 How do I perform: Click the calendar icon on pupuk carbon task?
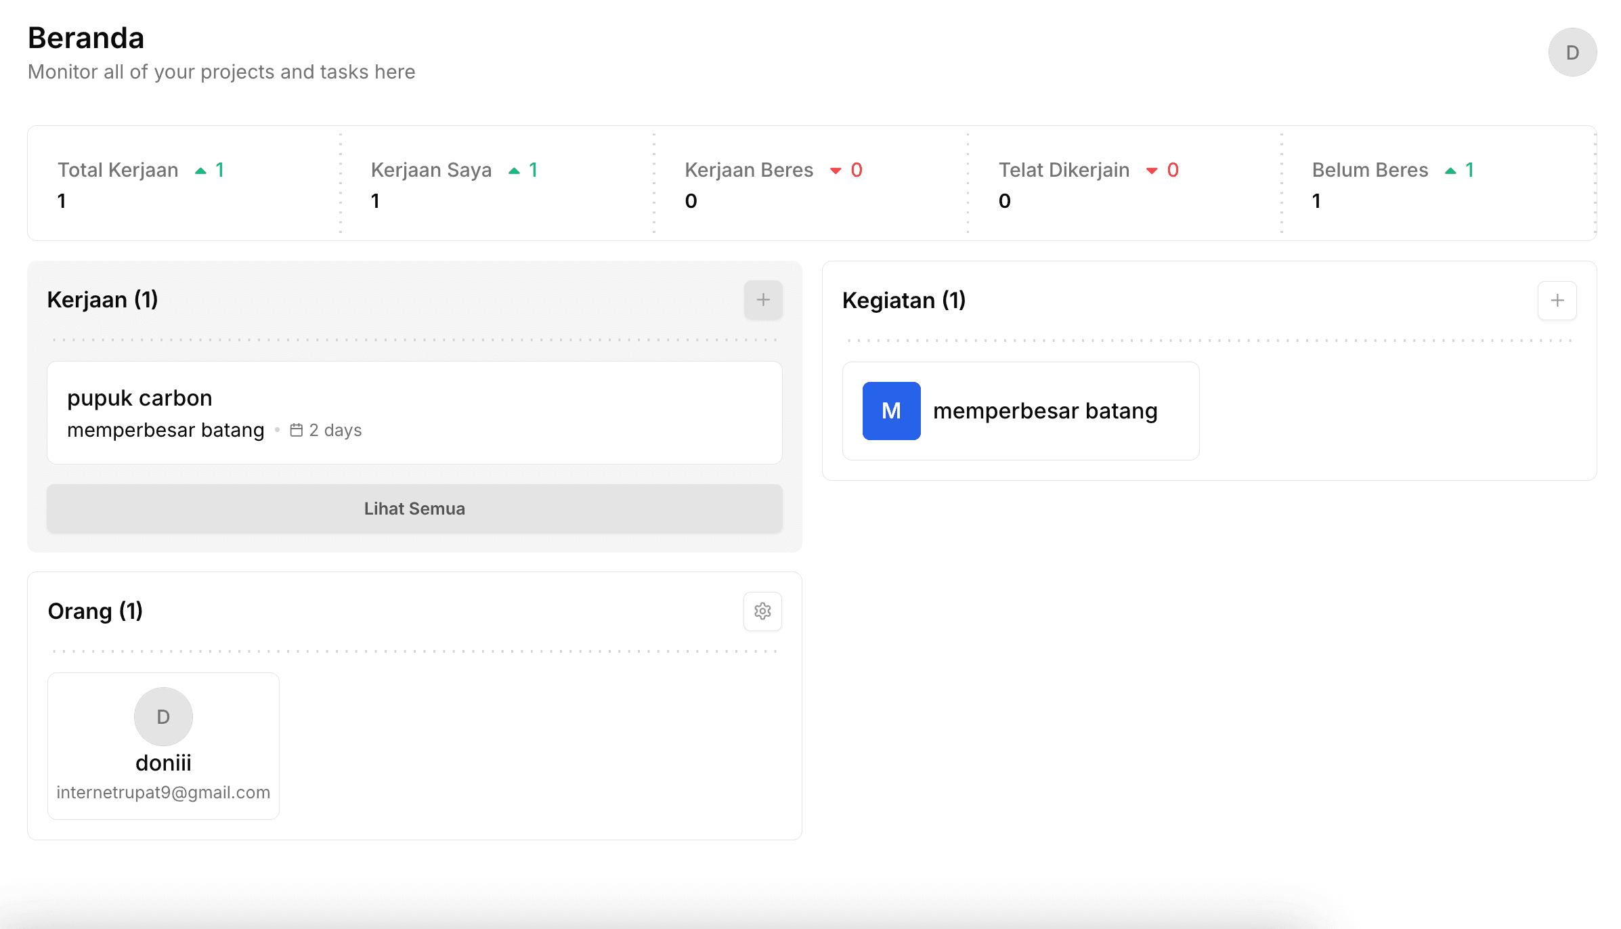(x=295, y=429)
